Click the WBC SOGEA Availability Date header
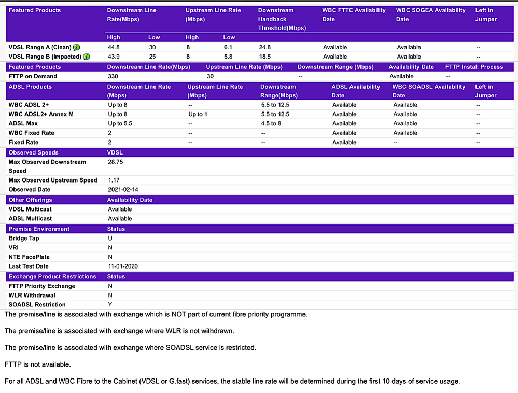518x393 pixels. (x=430, y=15)
